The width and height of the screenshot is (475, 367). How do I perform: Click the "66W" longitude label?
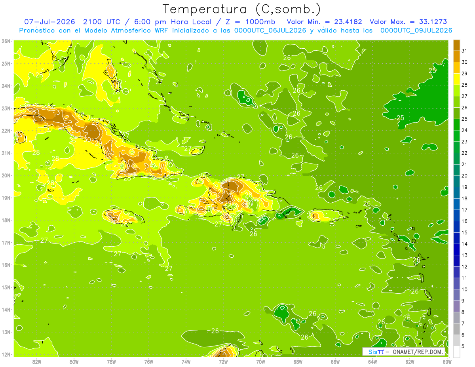pos(335,361)
